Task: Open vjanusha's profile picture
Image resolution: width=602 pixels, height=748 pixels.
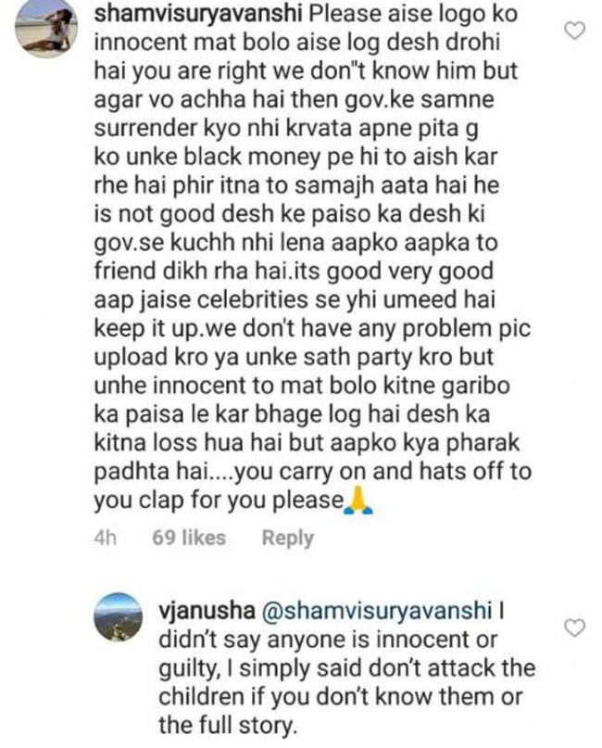Action: pos(118,616)
